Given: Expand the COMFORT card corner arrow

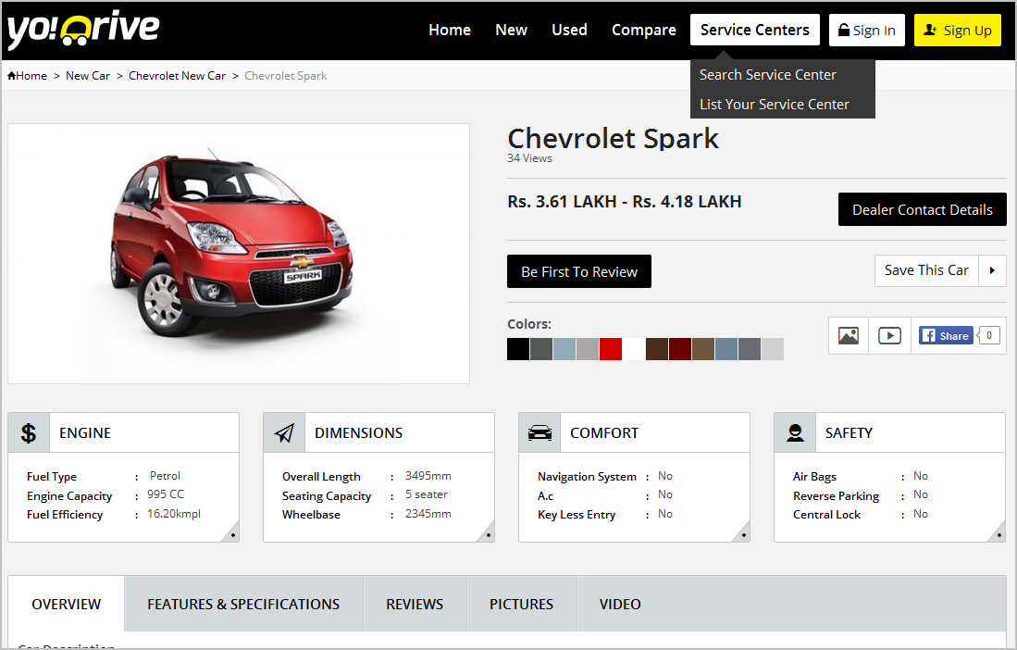Looking at the screenshot, I should pos(743,534).
